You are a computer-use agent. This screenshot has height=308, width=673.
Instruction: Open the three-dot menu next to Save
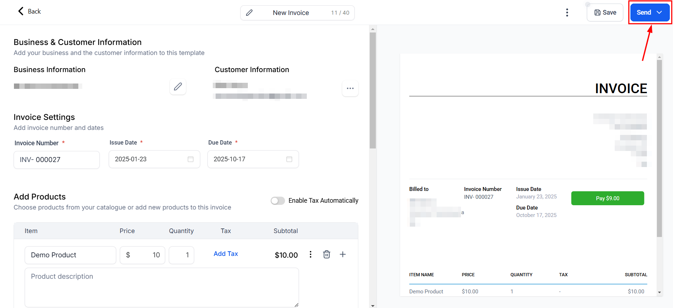(567, 12)
